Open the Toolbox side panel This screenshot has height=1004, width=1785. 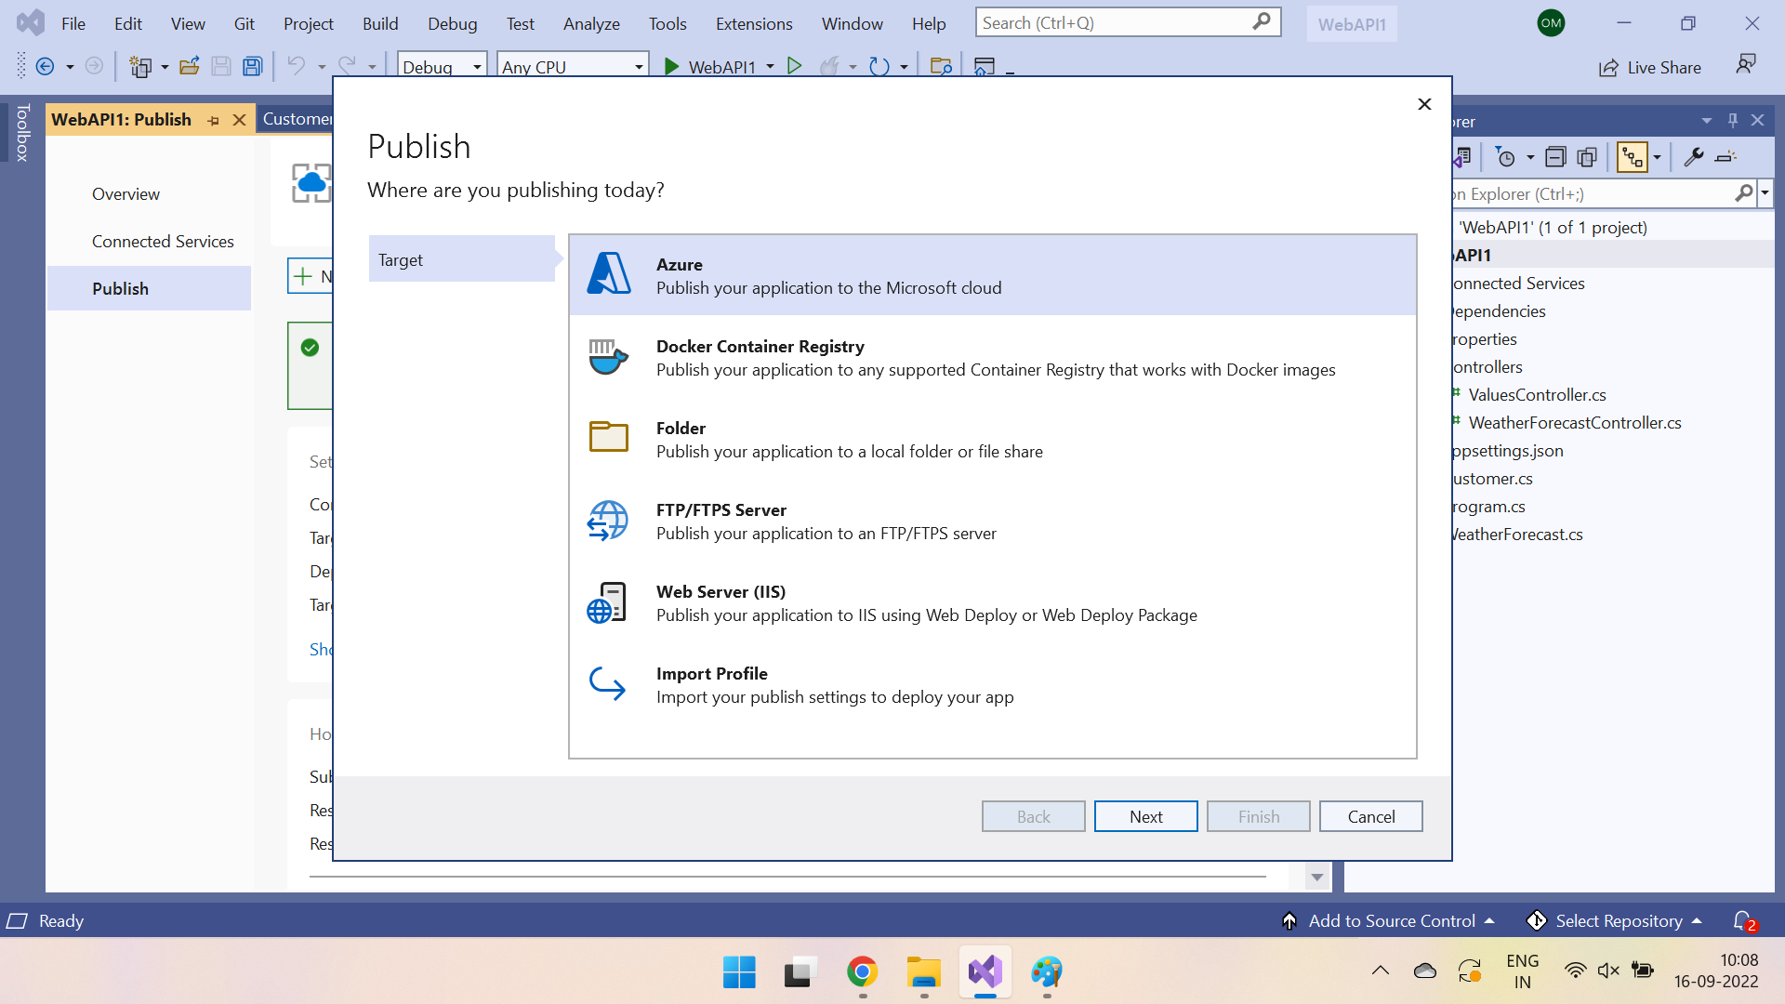pos(22,134)
